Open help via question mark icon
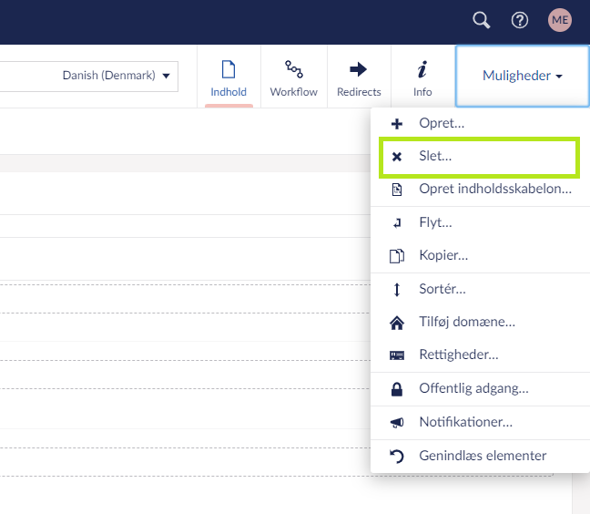590x514 pixels. [520, 20]
